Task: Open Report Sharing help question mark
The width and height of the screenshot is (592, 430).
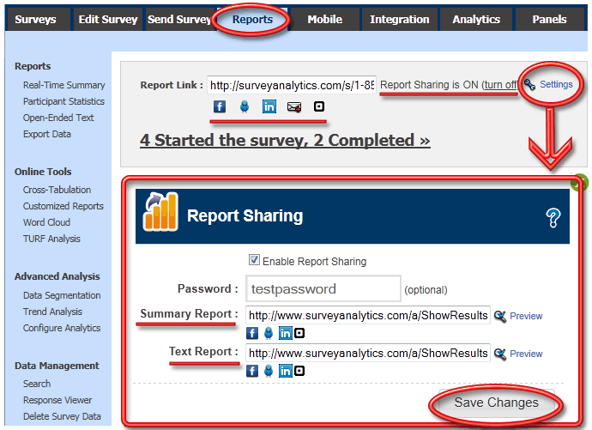Action: (553, 218)
